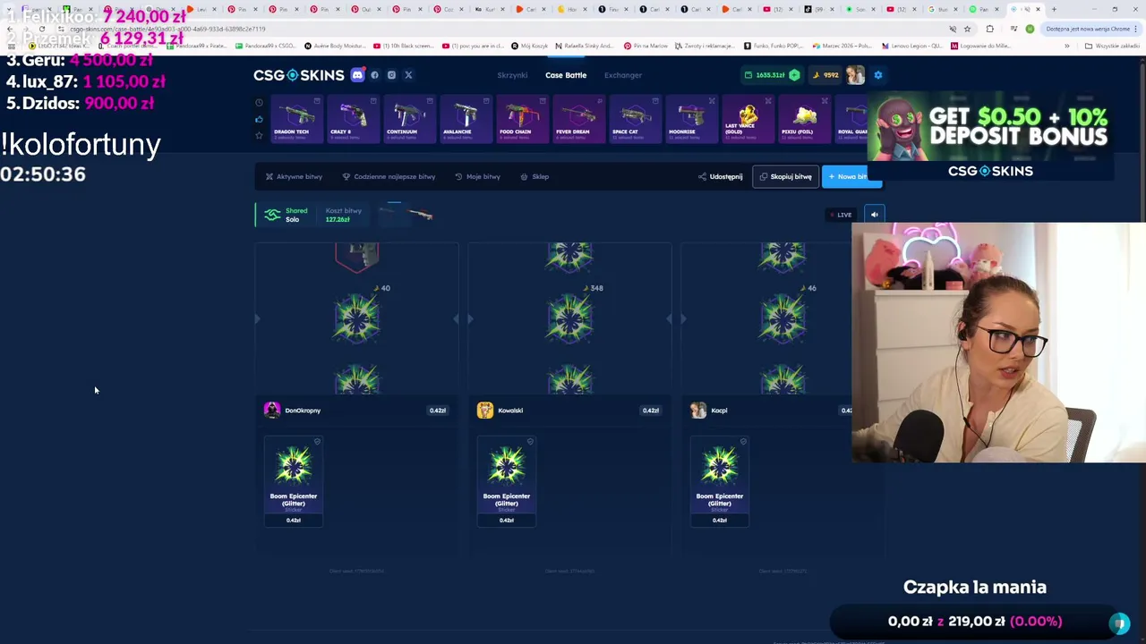The height and width of the screenshot is (644, 1146).
Task: Open Kowalski's Boom Epicenter sticker card
Action: pyautogui.click(x=507, y=481)
